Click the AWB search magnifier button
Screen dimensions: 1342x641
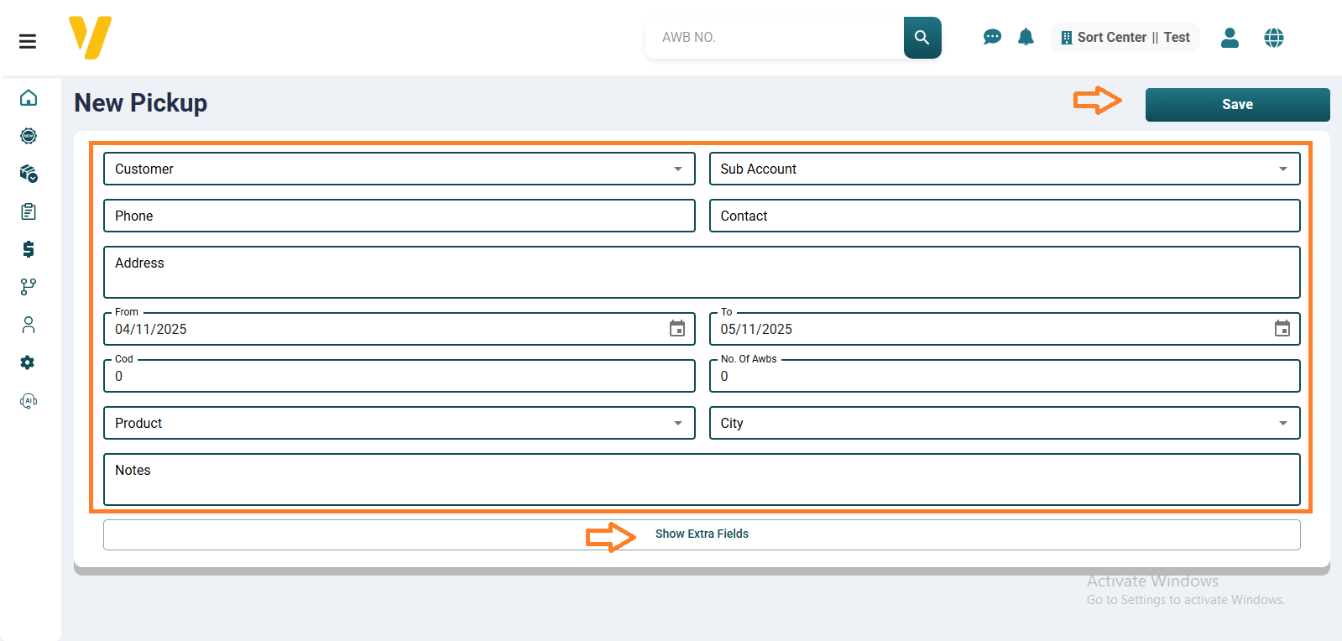point(922,38)
